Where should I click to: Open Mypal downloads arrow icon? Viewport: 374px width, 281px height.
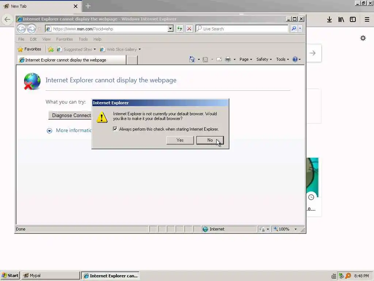(x=329, y=19)
